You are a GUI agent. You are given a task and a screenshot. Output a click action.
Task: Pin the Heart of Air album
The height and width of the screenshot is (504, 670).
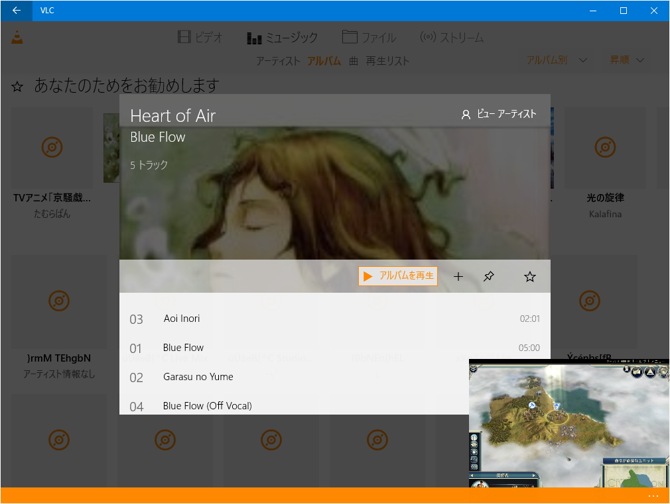(x=489, y=276)
